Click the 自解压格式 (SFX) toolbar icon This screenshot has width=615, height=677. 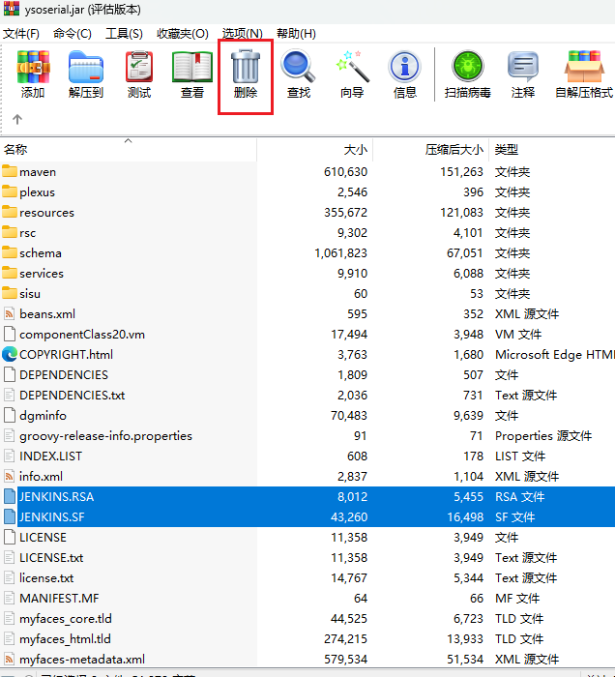(x=584, y=66)
